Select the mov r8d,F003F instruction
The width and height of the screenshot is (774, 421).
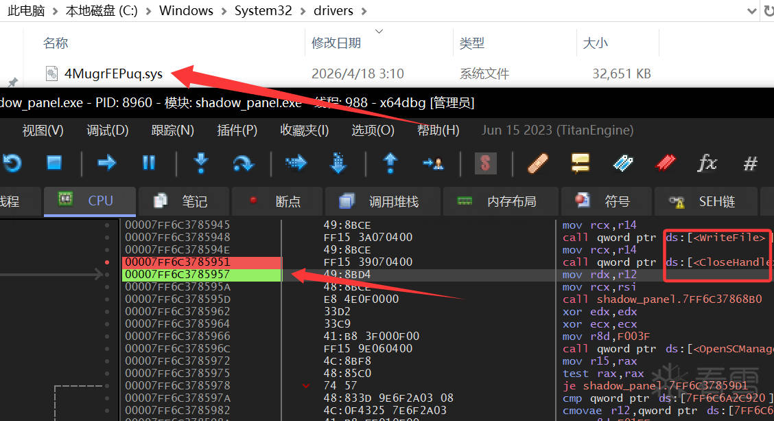[606, 336]
